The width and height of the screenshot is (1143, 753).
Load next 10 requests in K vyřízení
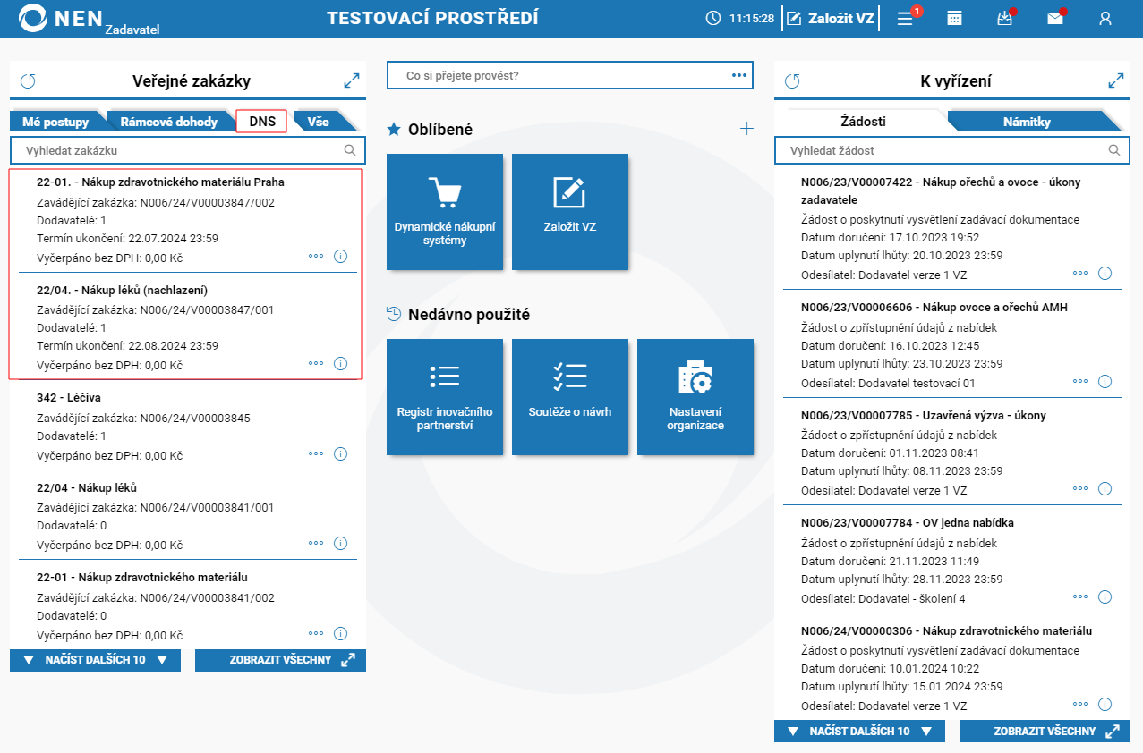pyautogui.click(x=860, y=731)
